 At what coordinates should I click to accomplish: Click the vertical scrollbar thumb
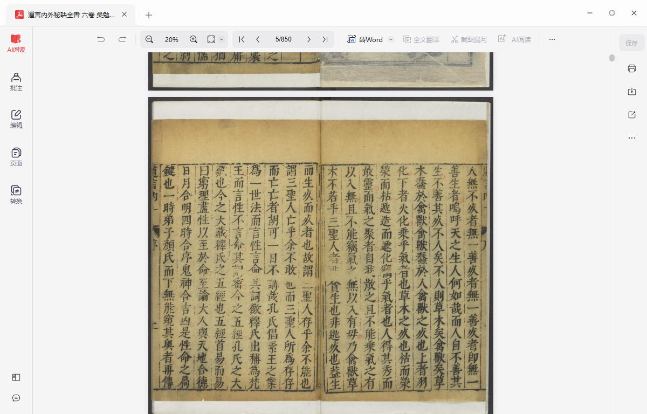612,58
